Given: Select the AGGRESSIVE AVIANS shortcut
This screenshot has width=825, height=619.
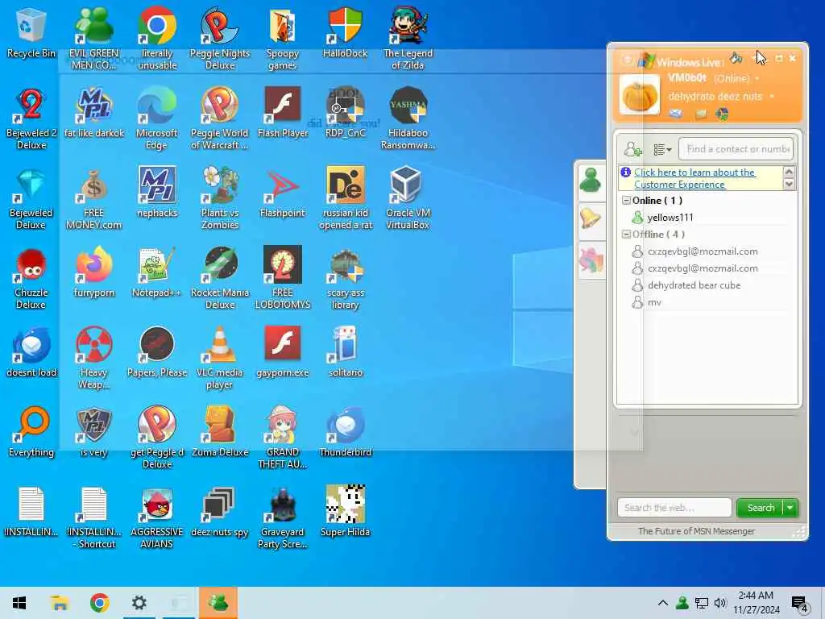Looking at the screenshot, I should click(156, 517).
